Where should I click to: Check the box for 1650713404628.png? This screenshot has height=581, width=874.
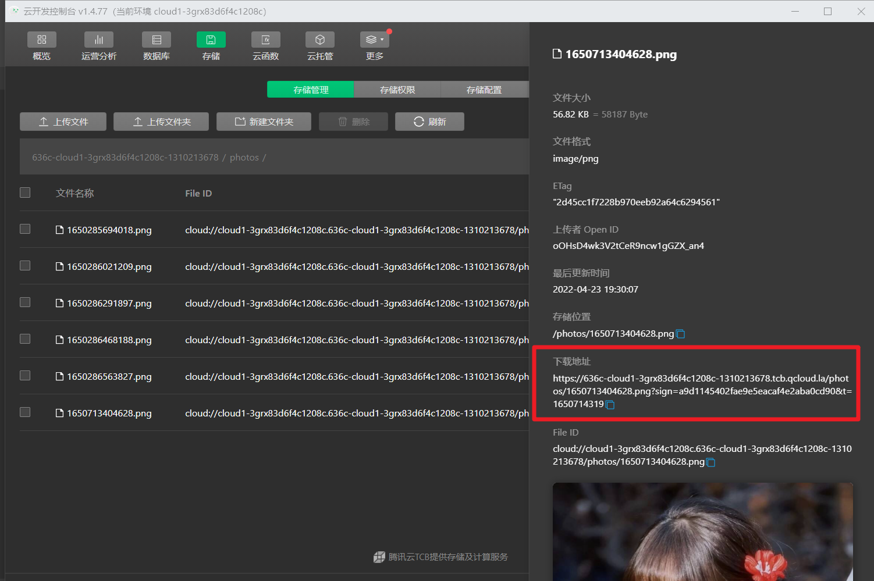coord(25,412)
